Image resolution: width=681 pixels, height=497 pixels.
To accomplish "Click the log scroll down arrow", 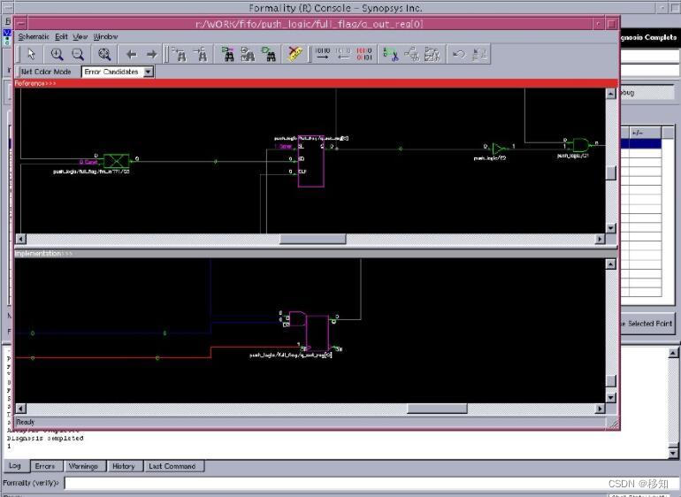I will click(673, 453).
